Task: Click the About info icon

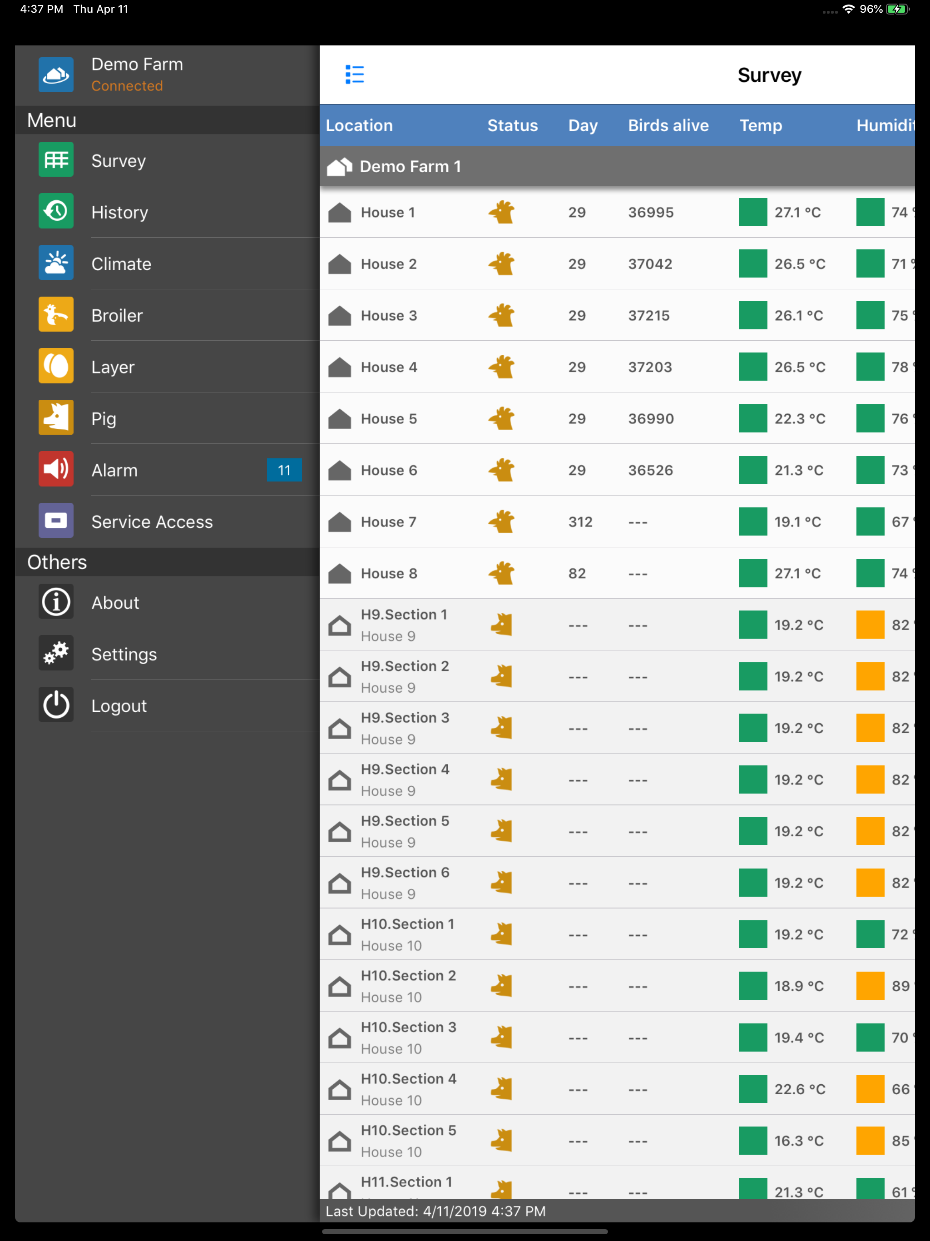Action: (56, 602)
